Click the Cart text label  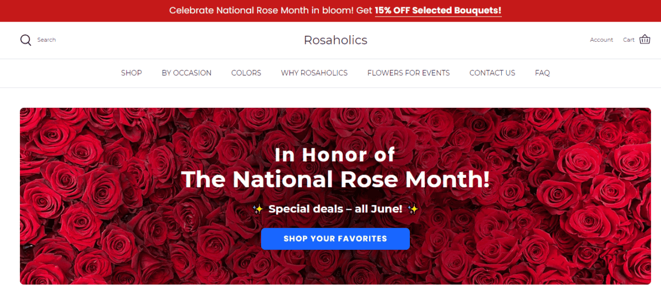629,40
